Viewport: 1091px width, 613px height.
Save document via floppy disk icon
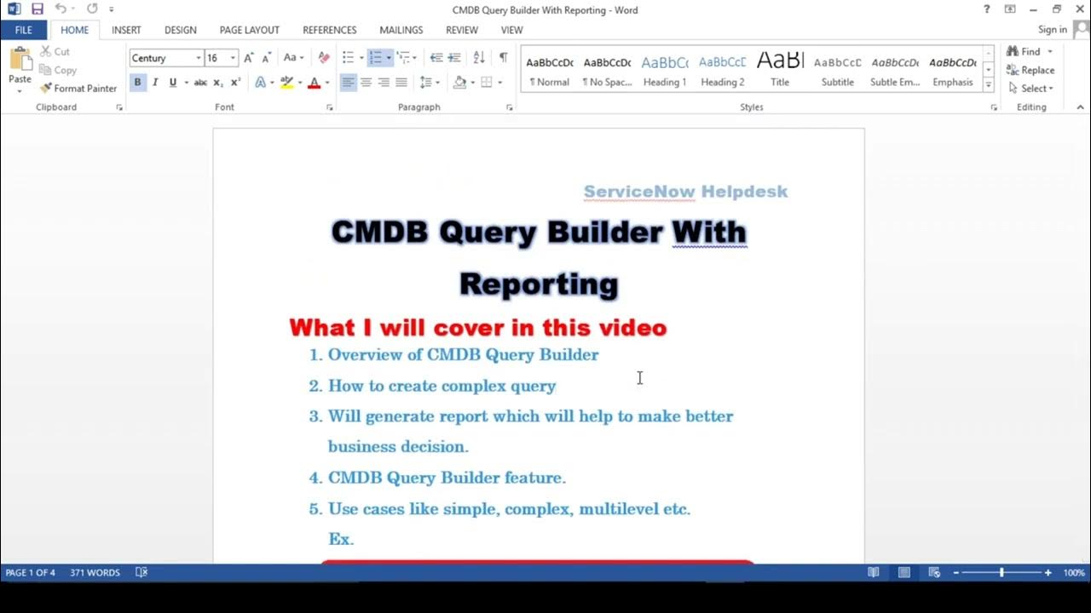tap(37, 9)
